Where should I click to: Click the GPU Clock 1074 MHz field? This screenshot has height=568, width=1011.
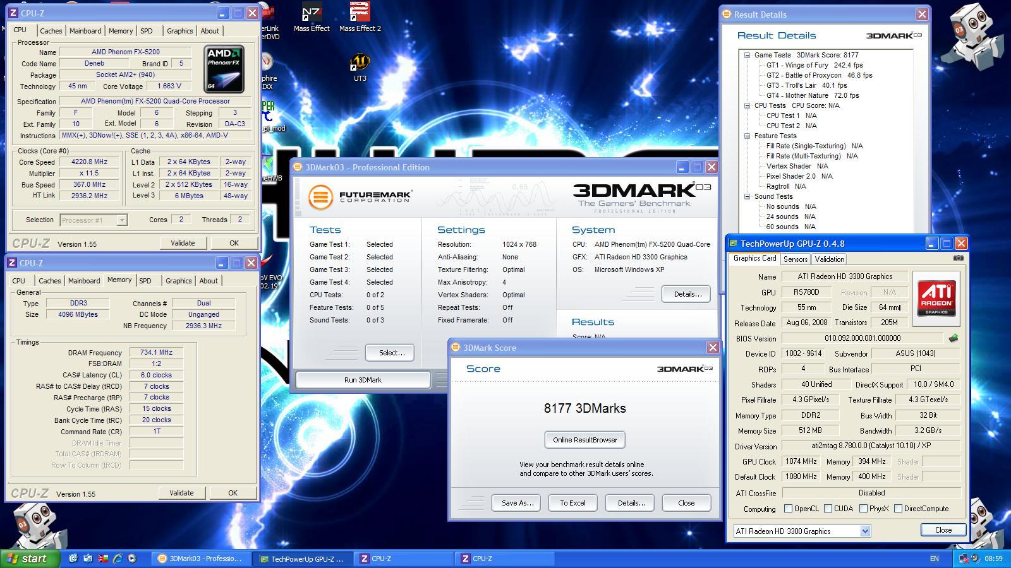click(x=801, y=461)
